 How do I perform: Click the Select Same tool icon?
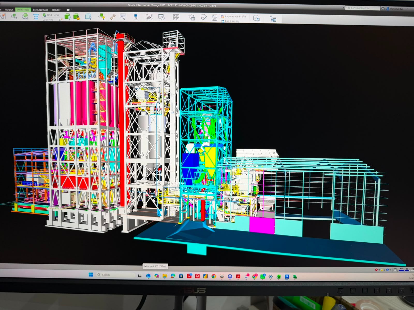tap(14, 17)
